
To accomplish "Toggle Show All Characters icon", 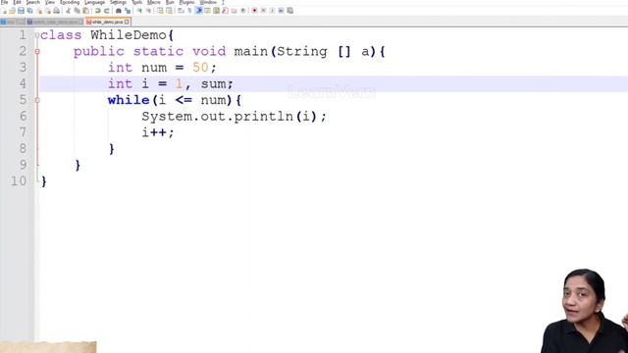I will [189, 11].
